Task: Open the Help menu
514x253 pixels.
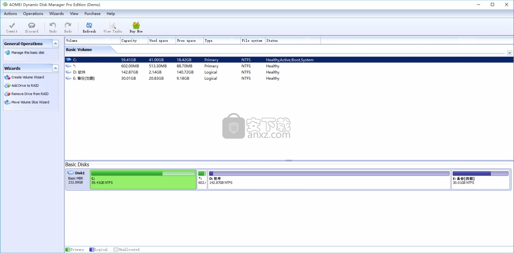Action: (x=111, y=14)
